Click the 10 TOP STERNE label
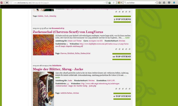This screenshot has width=178, height=106. [122, 57]
